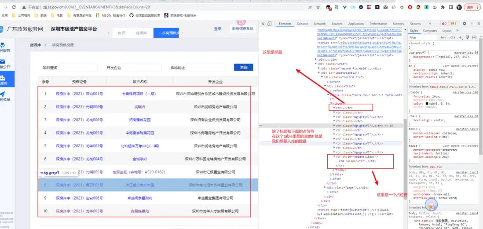Open the 旧版信息系统 link
483x229 pixels.
click(x=243, y=29)
